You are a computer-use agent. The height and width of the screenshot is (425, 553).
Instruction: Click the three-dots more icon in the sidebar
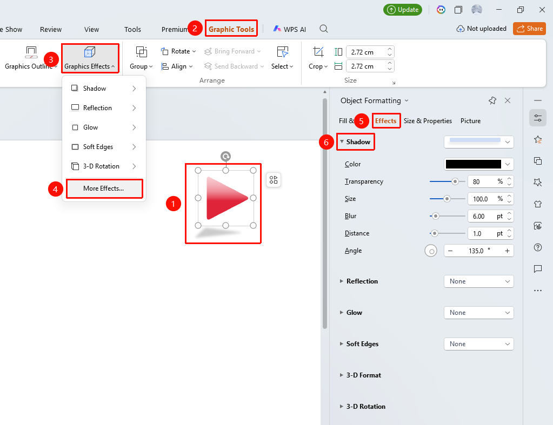[x=538, y=291]
